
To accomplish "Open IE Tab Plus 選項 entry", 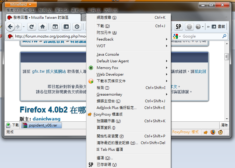I will [x=129, y=149].
